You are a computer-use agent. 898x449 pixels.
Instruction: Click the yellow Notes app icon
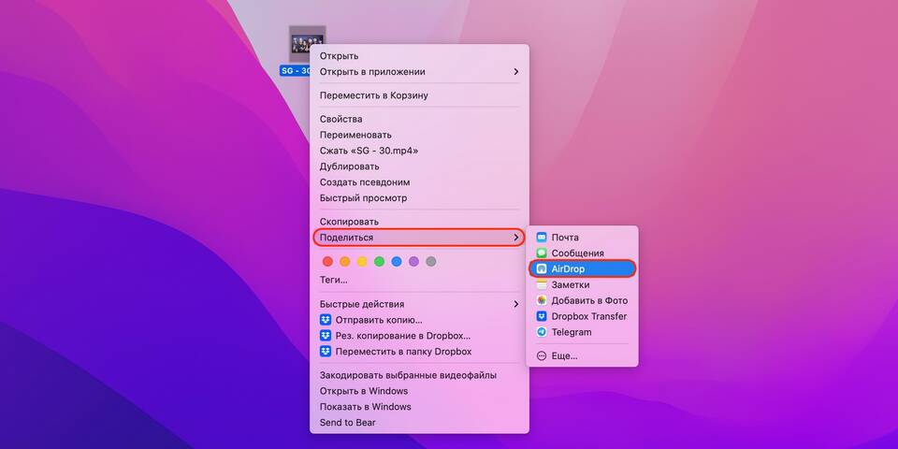click(542, 284)
